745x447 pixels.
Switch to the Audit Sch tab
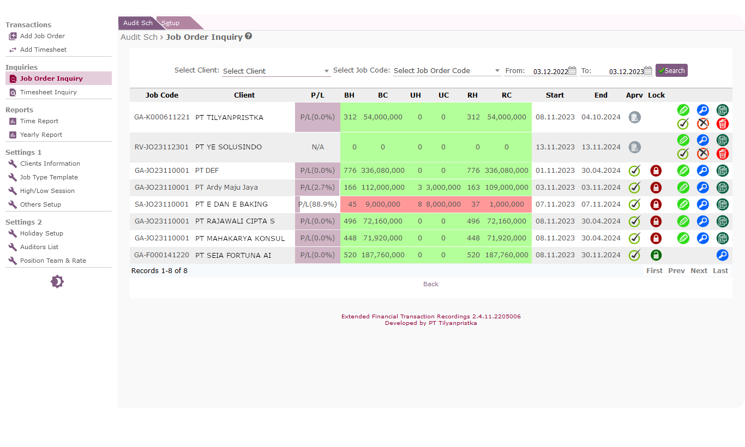coord(137,23)
